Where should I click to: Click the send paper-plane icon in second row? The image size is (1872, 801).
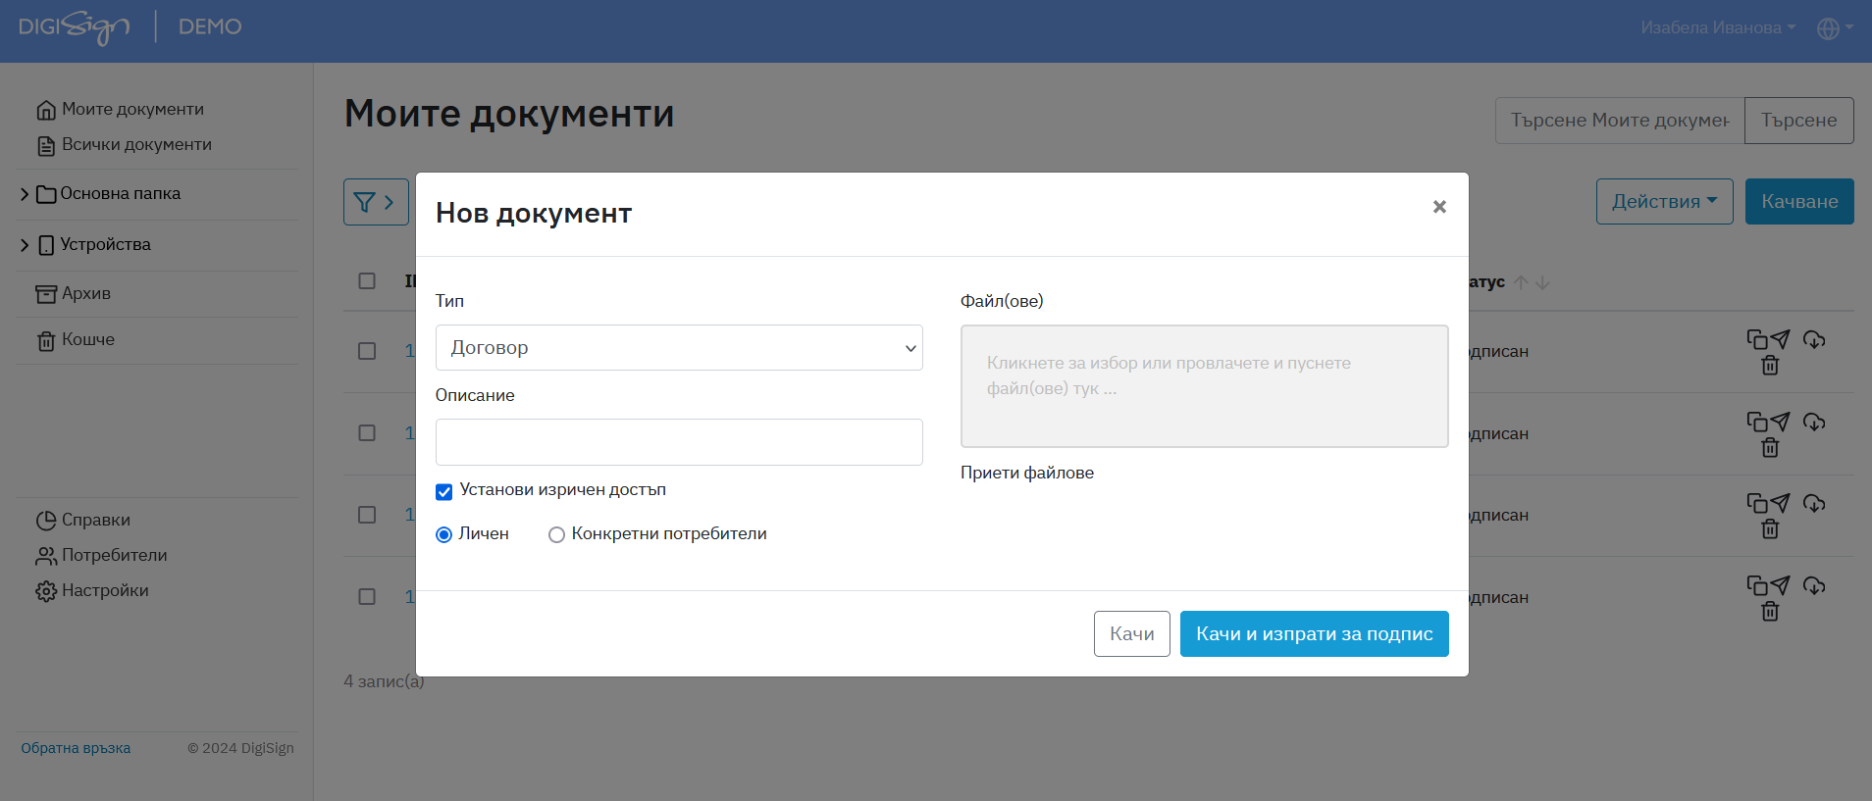(x=1780, y=422)
